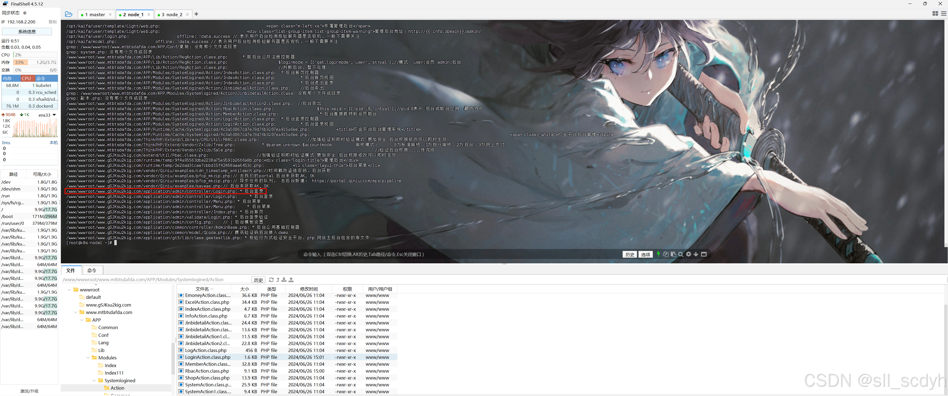Select LogAction.class.php file row

click(287, 350)
